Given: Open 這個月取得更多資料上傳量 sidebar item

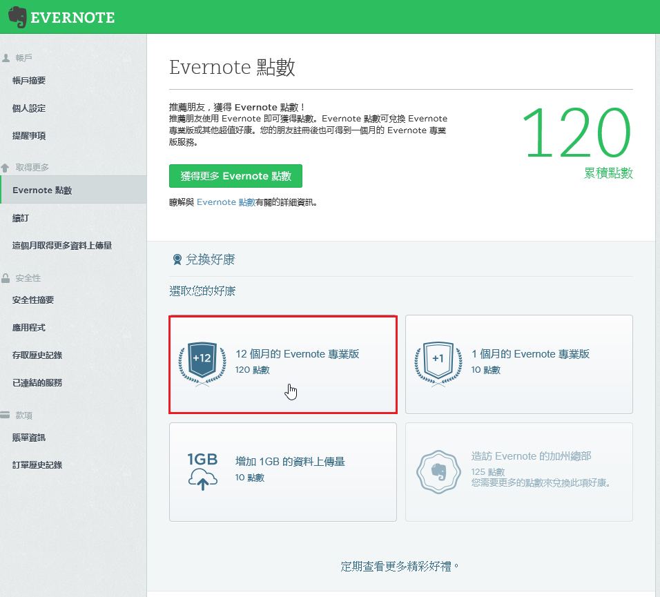Looking at the screenshot, I should (x=62, y=245).
